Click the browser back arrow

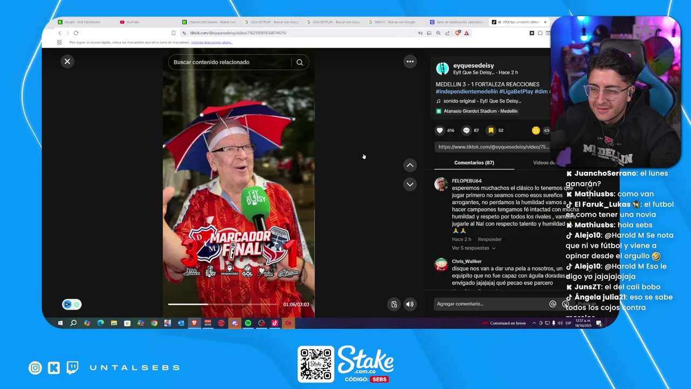click(60, 33)
